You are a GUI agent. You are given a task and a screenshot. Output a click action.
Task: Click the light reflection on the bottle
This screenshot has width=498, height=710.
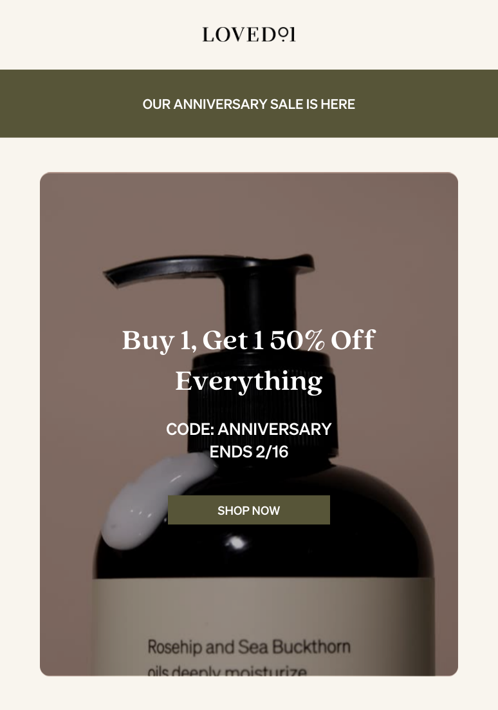[x=236, y=542]
